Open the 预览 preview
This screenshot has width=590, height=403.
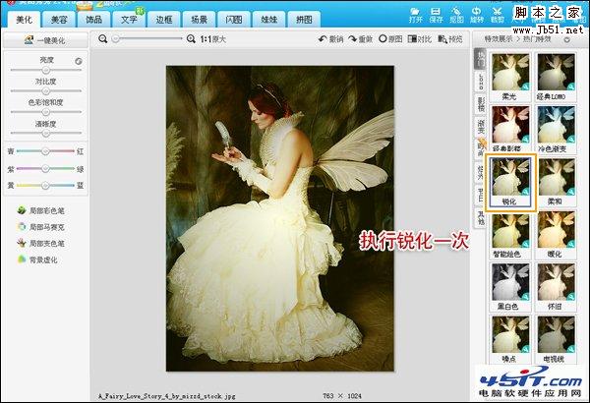tap(450, 38)
